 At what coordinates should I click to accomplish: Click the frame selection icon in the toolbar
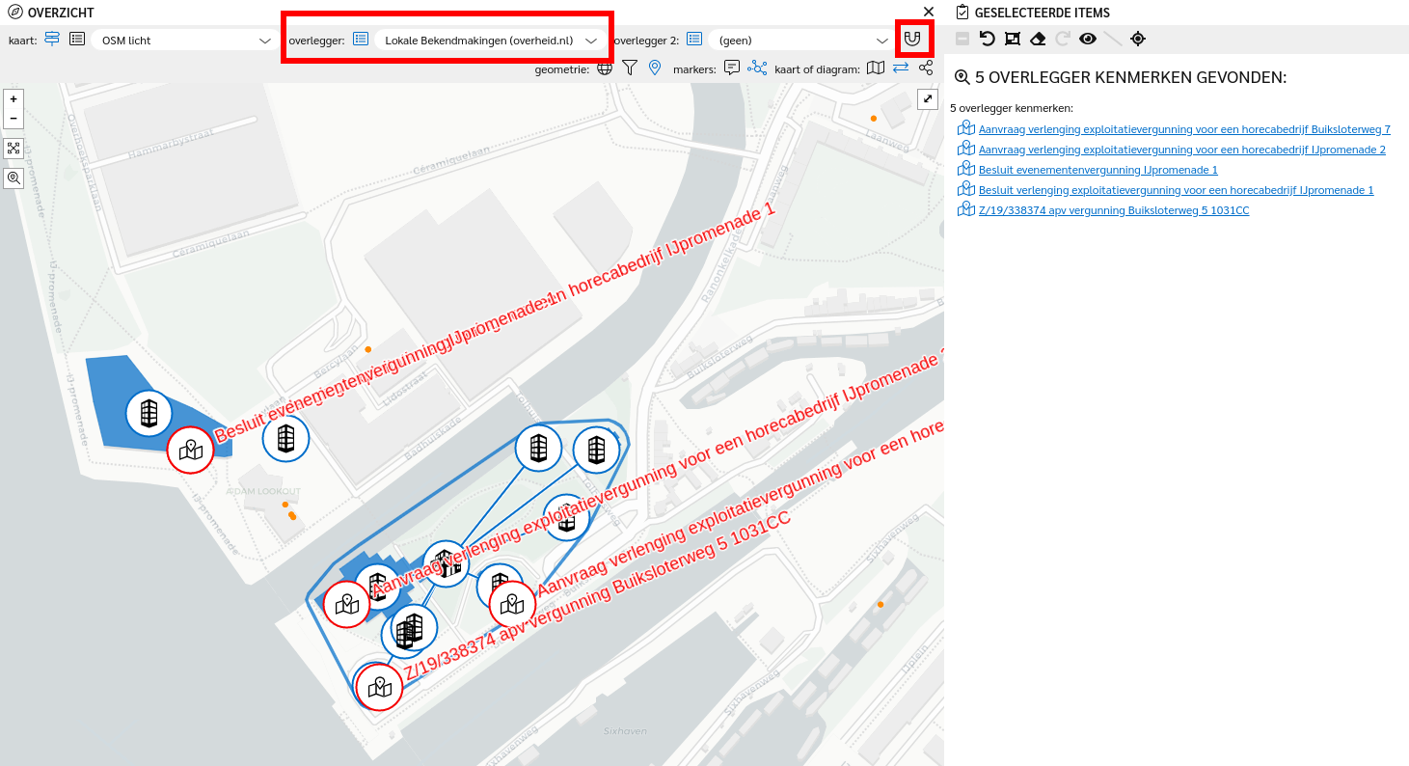1012,39
